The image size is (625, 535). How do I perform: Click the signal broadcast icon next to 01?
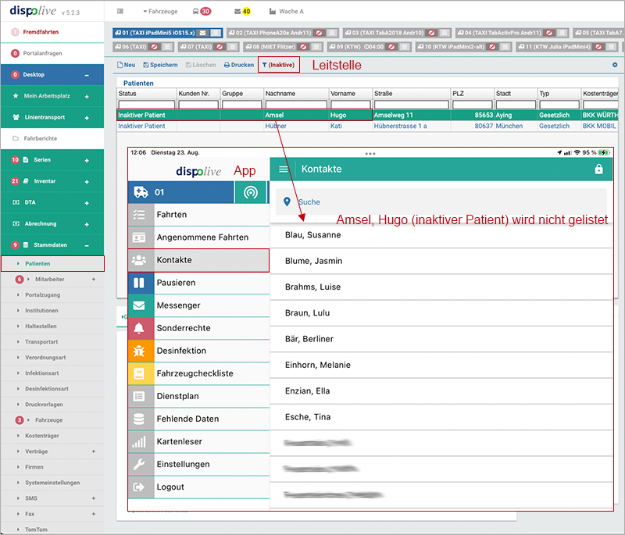point(250,192)
